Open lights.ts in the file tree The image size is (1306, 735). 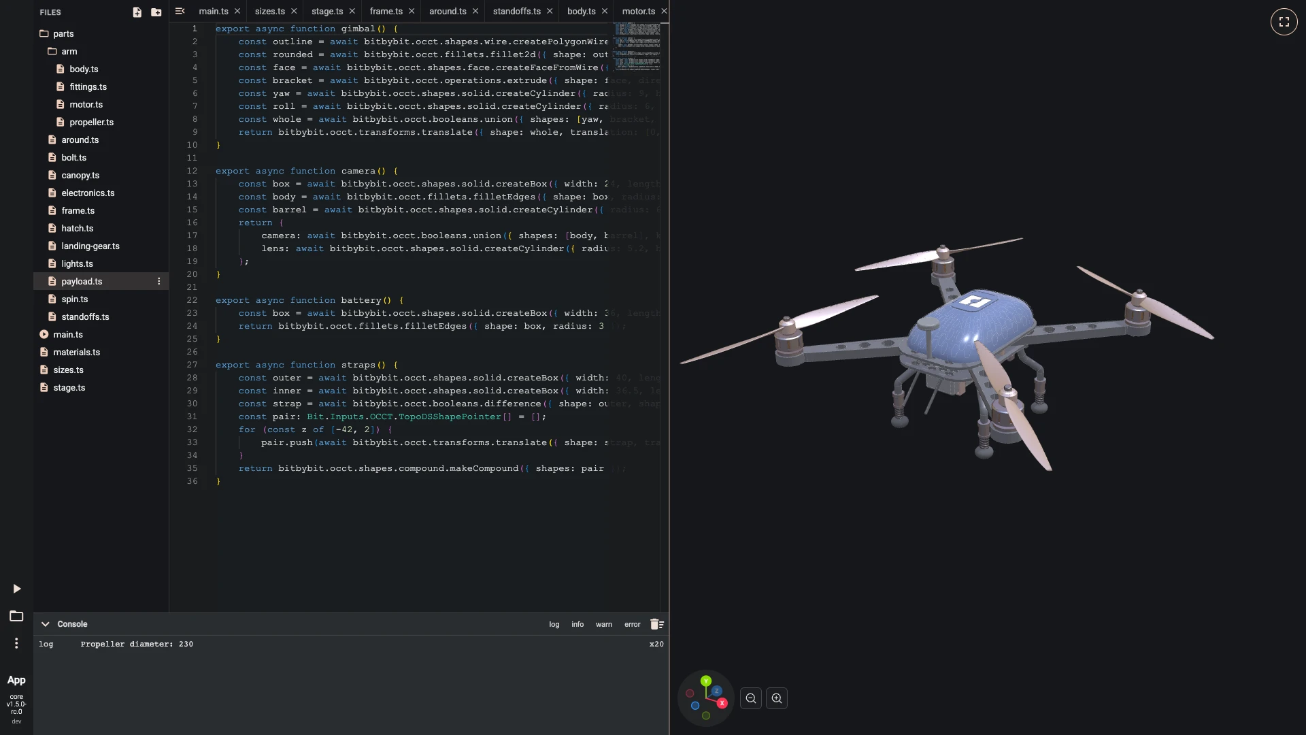77,263
